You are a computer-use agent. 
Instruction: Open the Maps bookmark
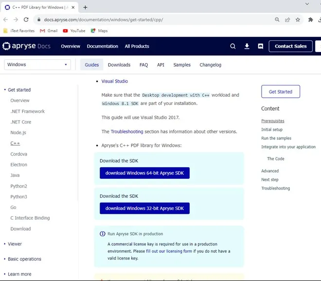tap(99, 31)
